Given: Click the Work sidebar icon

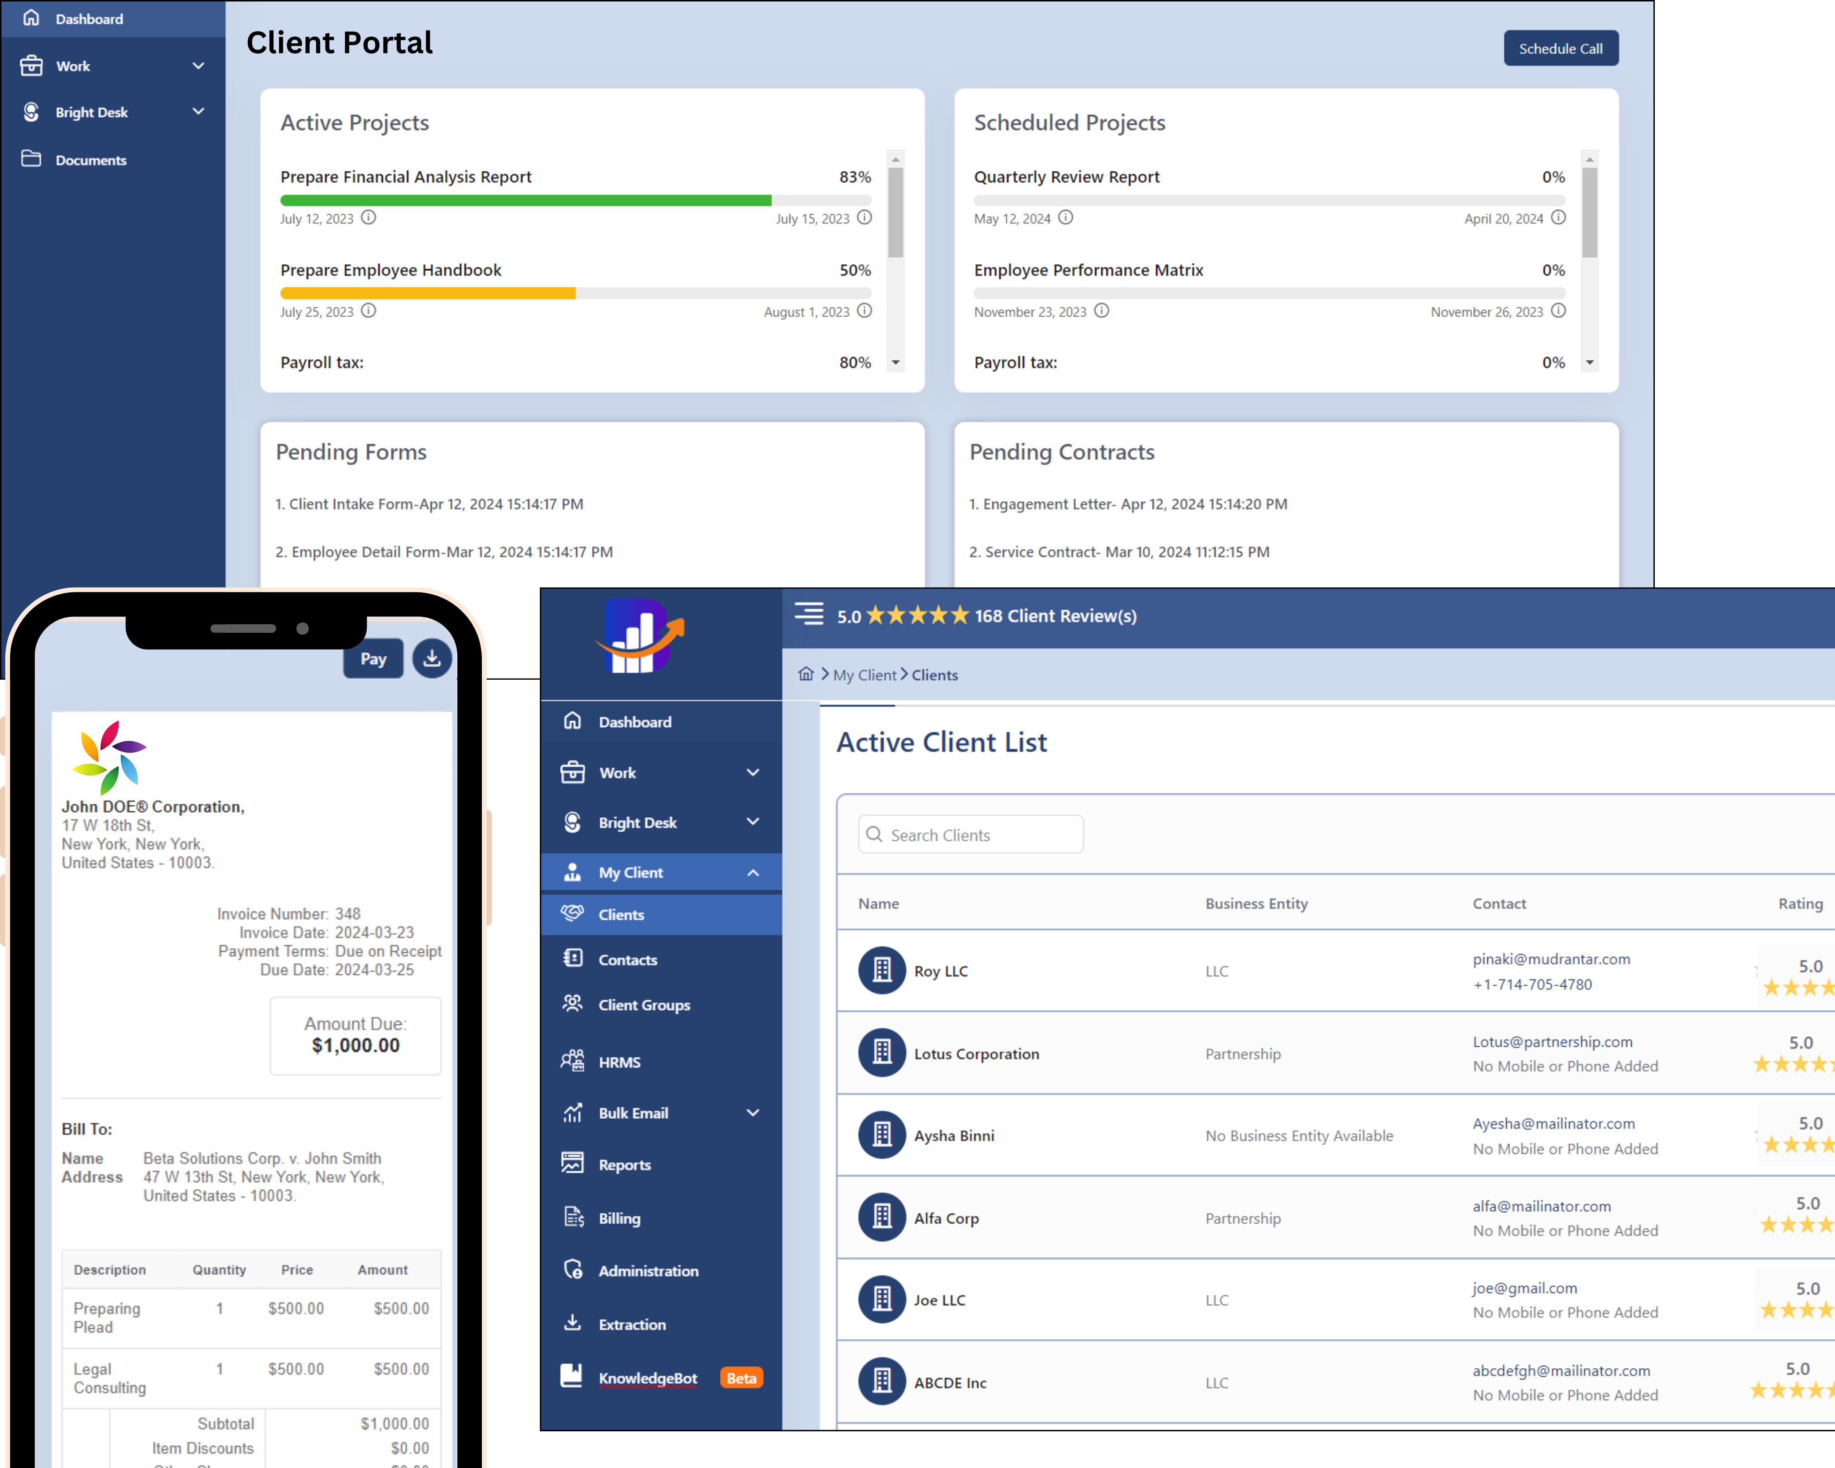Looking at the screenshot, I should pyautogui.click(x=33, y=66).
